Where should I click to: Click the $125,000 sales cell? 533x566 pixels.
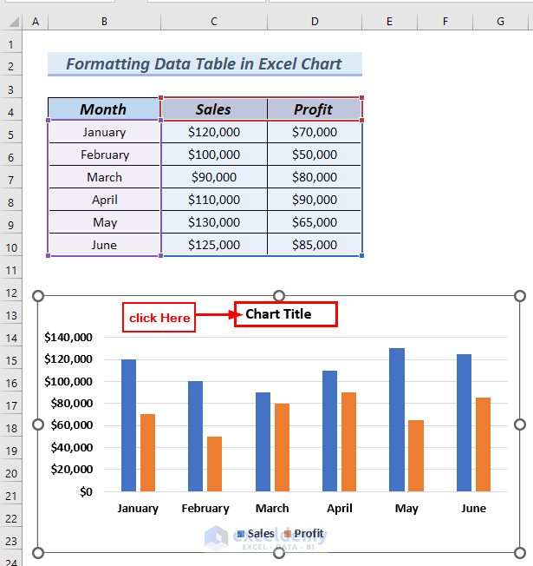point(214,245)
